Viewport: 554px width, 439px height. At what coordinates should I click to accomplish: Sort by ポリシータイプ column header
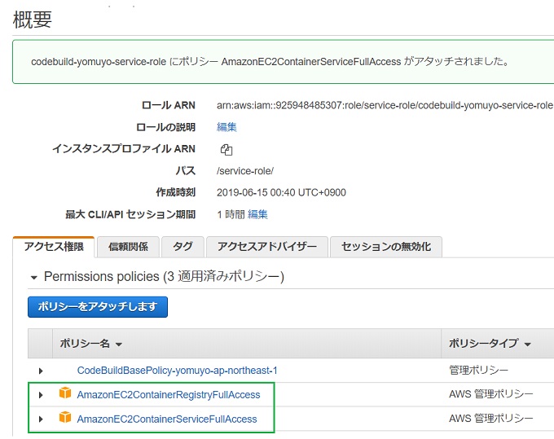(x=490, y=343)
